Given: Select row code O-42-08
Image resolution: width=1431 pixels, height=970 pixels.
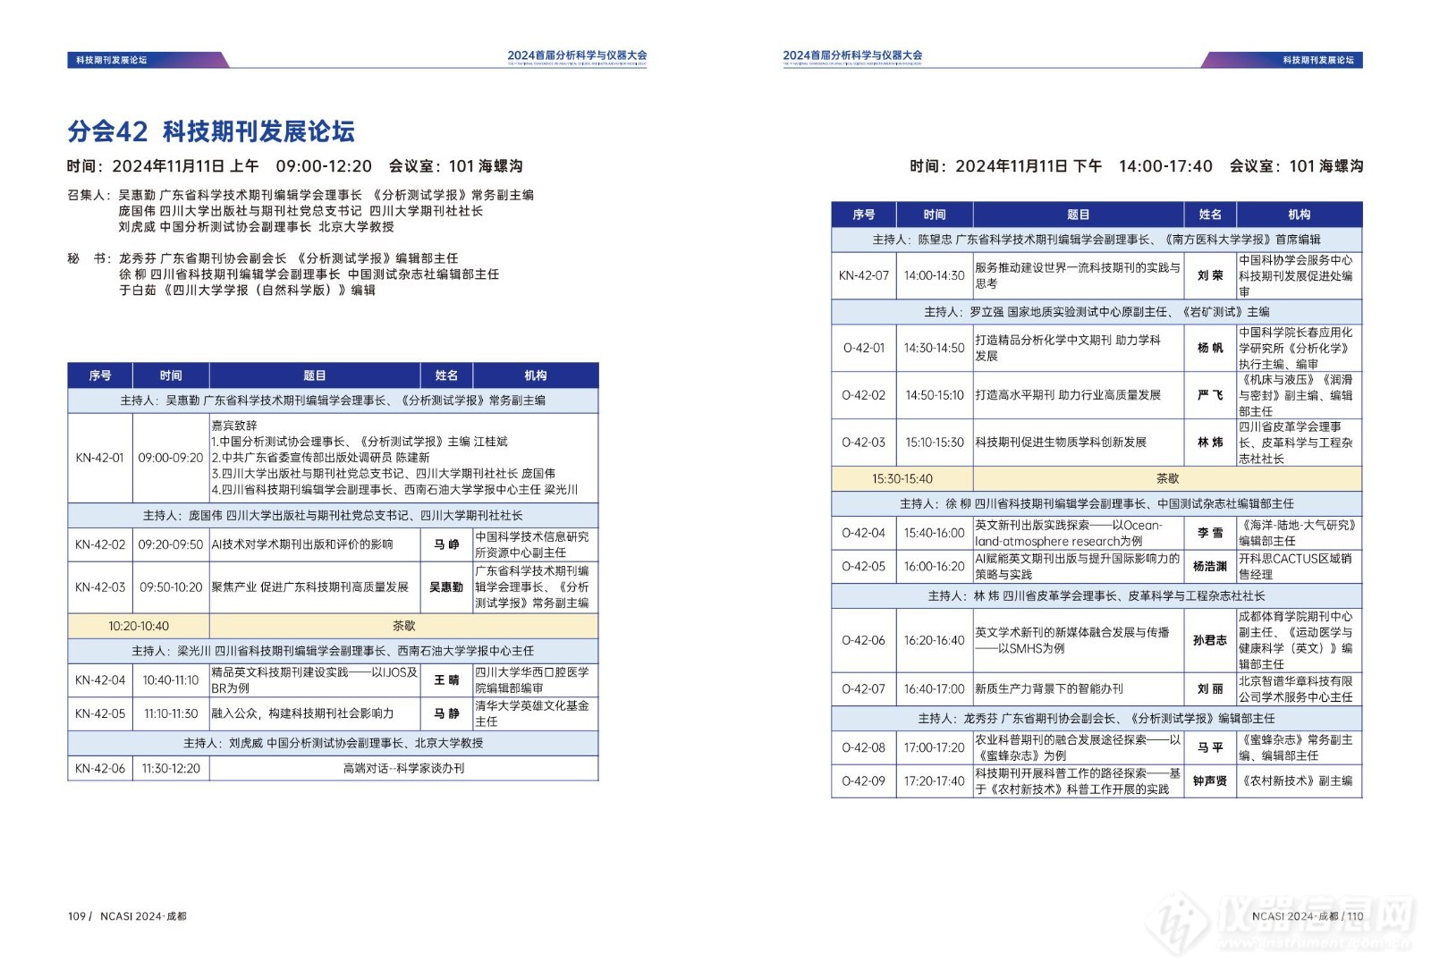Looking at the screenshot, I should (864, 747).
